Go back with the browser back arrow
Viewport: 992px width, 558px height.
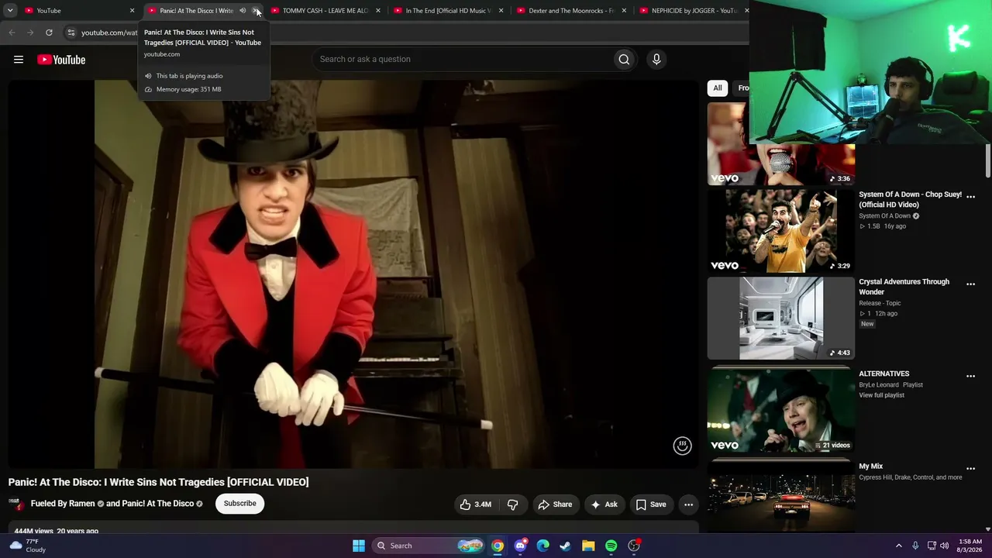point(12,33)
